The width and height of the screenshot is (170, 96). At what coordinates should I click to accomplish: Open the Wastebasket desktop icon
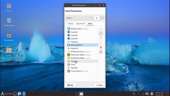[9, 37]
